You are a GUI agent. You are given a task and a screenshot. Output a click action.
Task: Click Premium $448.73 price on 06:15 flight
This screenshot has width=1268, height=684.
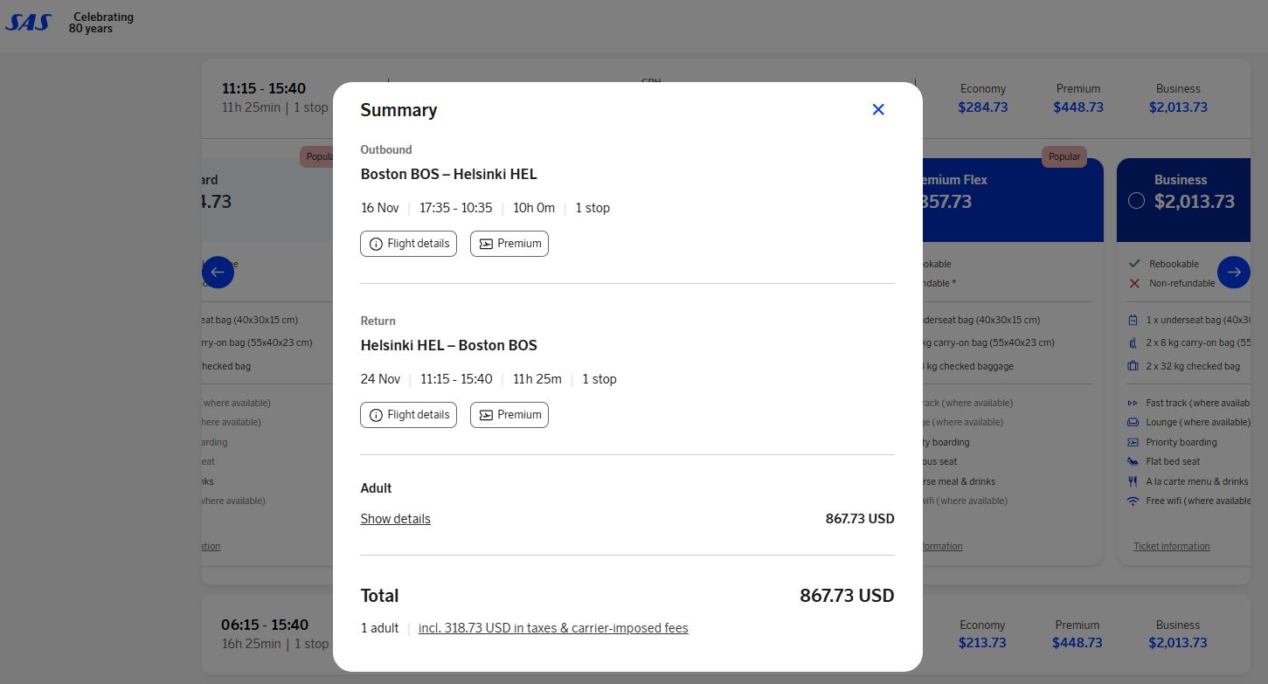1077,643
